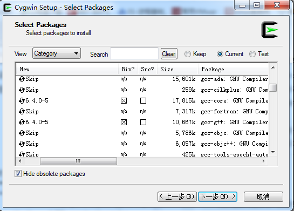Uncheck Bin checkbox for gcc-core
Image resolution: width=294 pixels, height=211 pixels.
point(124,101)
